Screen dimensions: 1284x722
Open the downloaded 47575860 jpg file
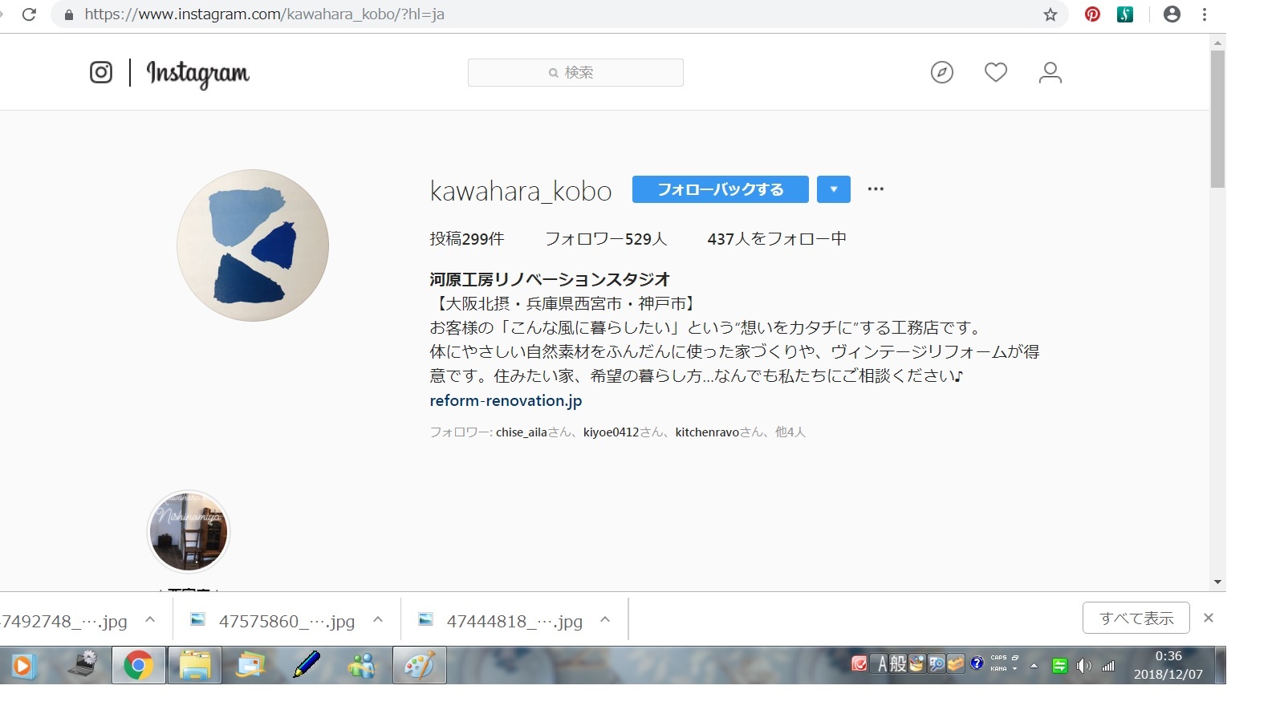(273, 621)
